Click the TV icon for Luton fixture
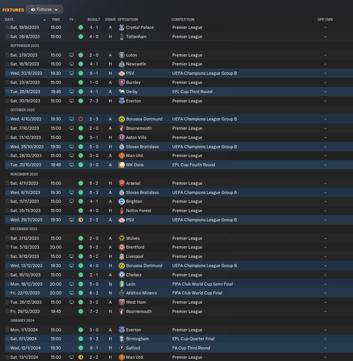 click(72, 55)
